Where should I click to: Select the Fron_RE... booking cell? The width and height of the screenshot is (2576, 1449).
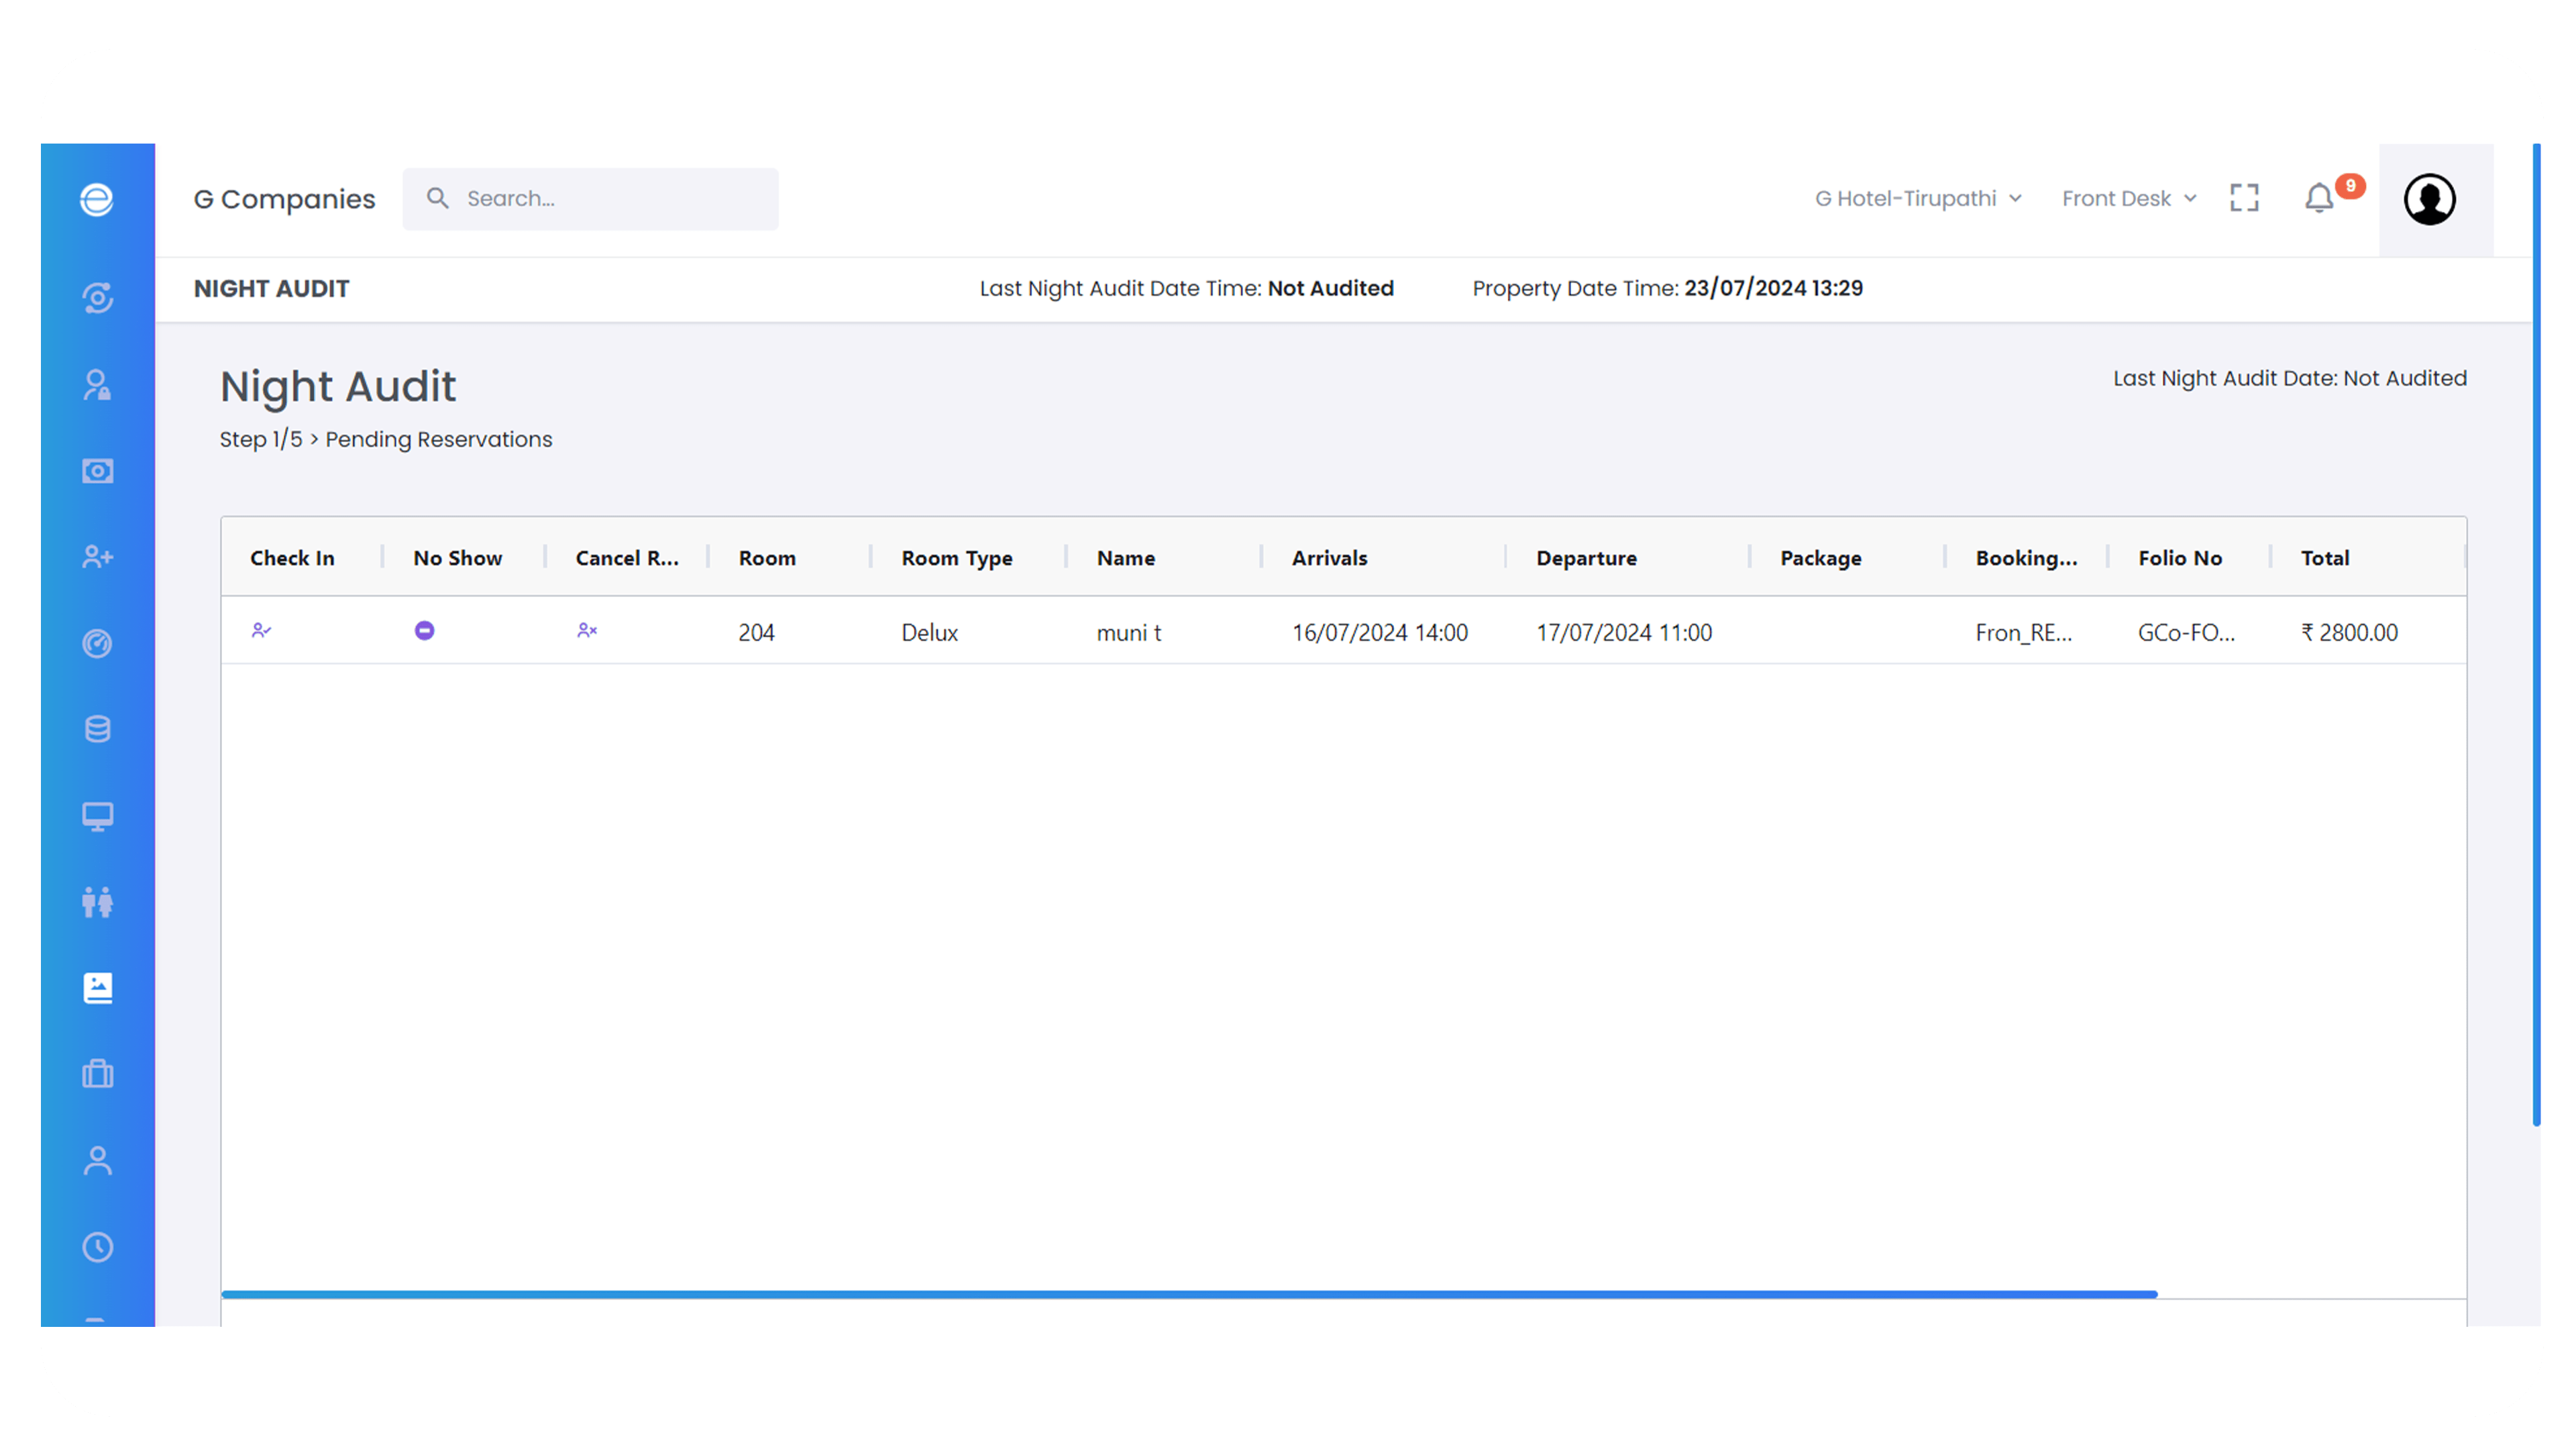click(x=2024, y=632)
